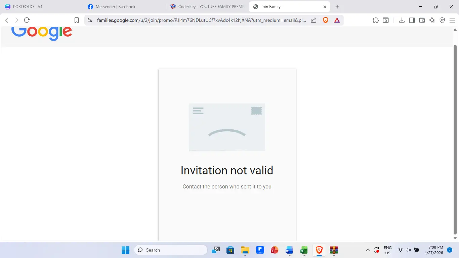Open the Brave hamburger main menu
Image resolution: width=459 pixels, height=258 pixels.
point(452,20)
